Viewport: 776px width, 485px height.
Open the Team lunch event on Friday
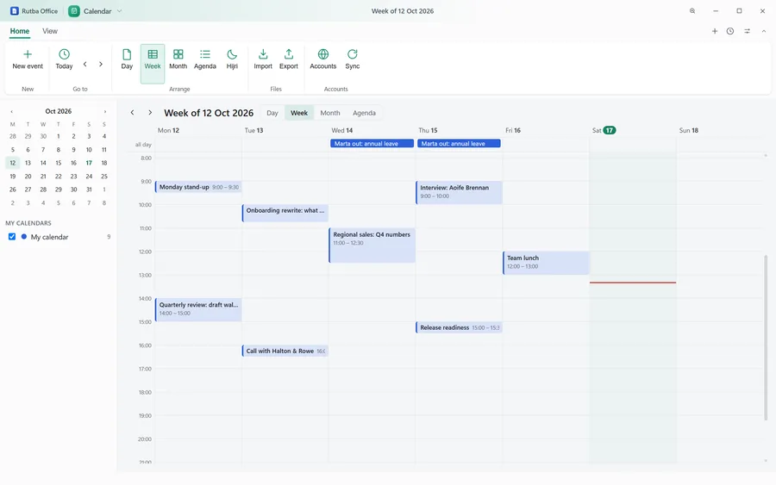(x=547, y=263)
